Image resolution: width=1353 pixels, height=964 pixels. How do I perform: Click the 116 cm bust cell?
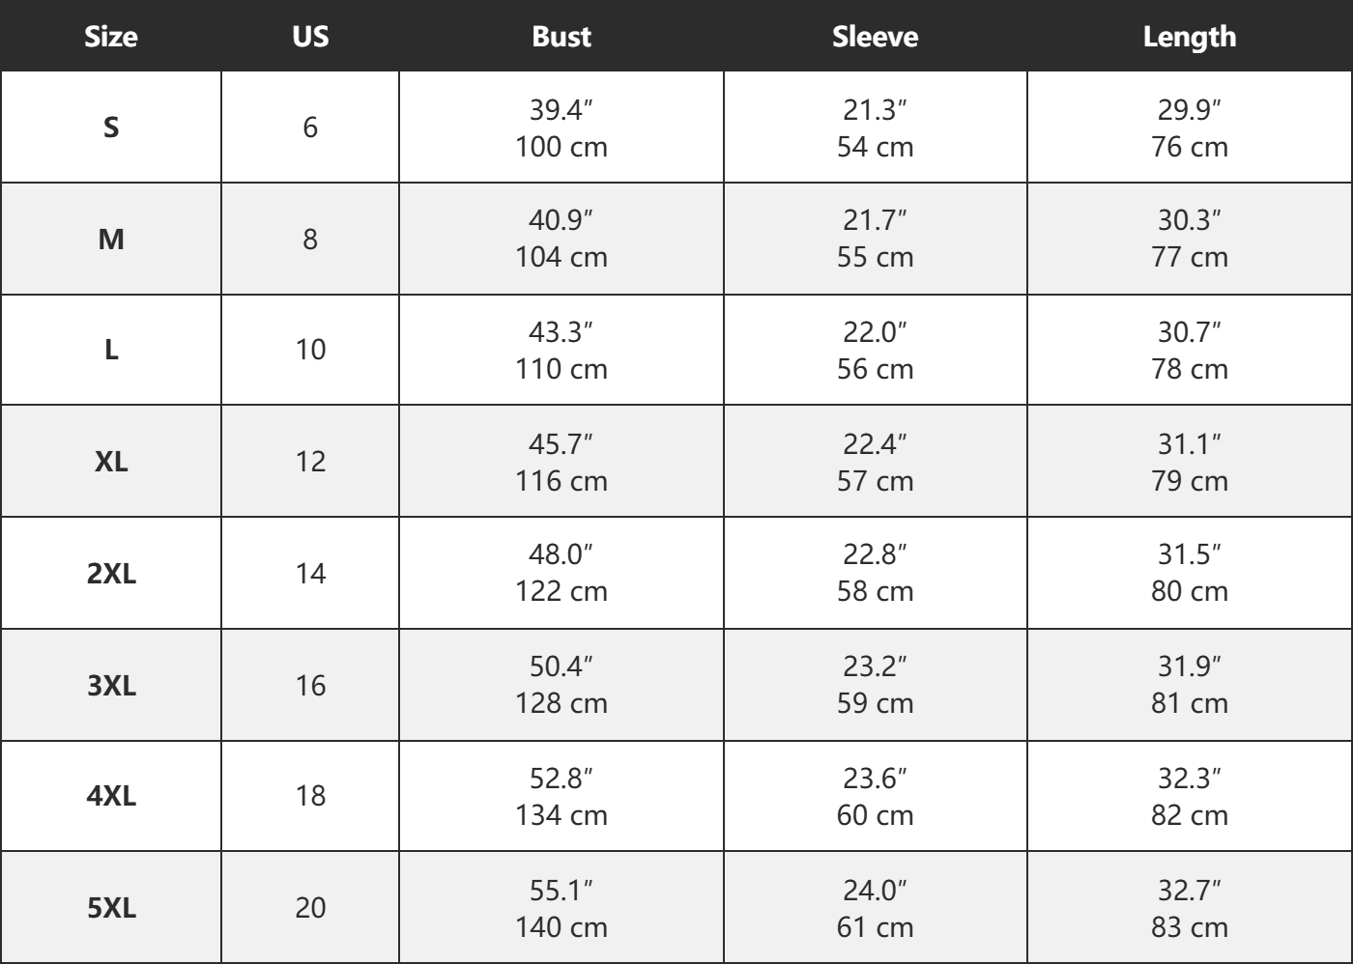point(561,481)
